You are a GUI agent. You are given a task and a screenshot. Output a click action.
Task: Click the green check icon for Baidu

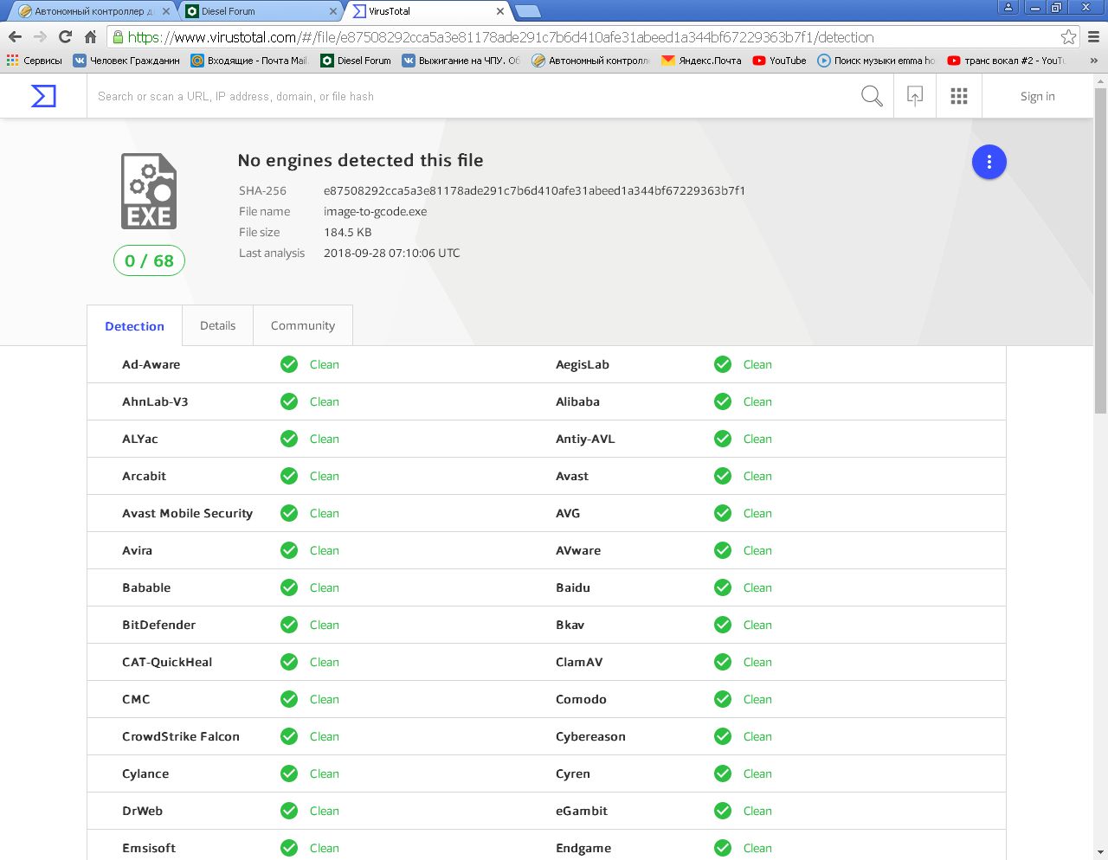[723, 587]
